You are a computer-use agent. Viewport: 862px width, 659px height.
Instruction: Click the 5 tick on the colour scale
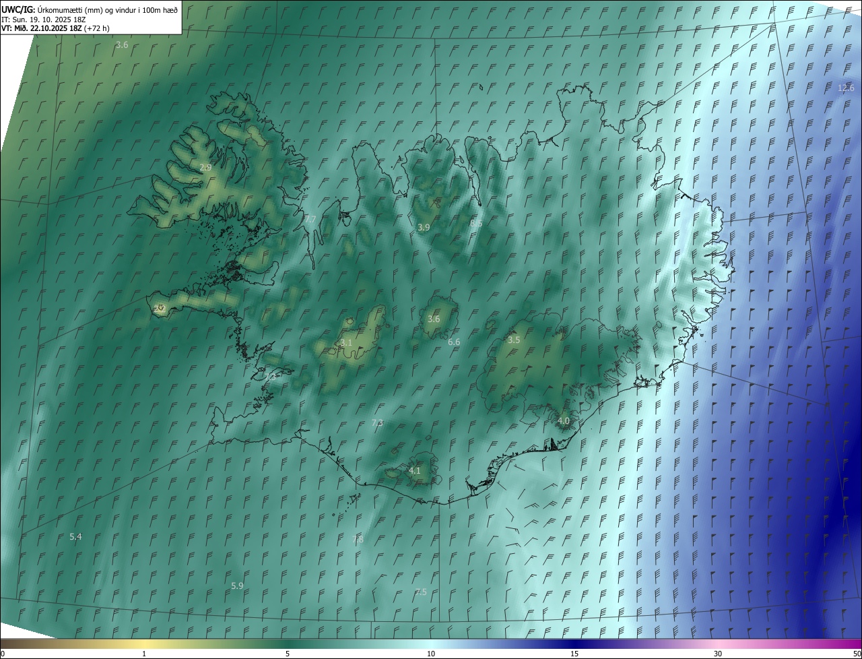click(288, 654)
